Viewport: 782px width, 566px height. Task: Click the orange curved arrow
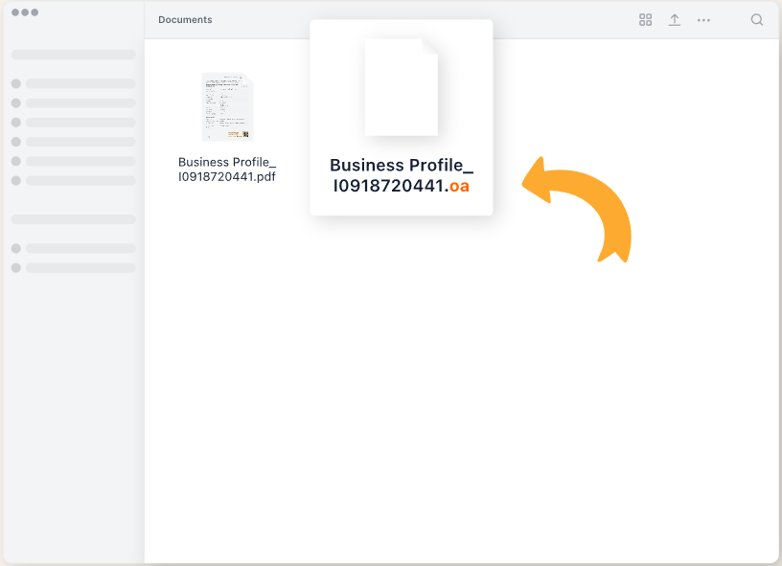point(581,205)
